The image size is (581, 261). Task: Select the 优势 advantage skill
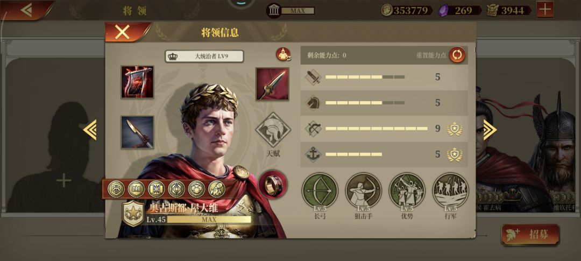407,191
